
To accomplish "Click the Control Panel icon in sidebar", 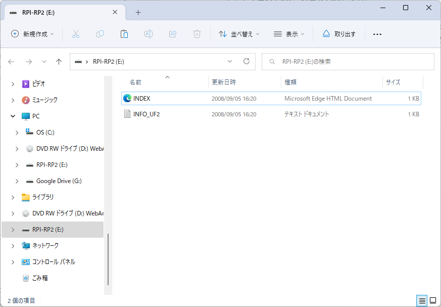I will click(26, 262).
